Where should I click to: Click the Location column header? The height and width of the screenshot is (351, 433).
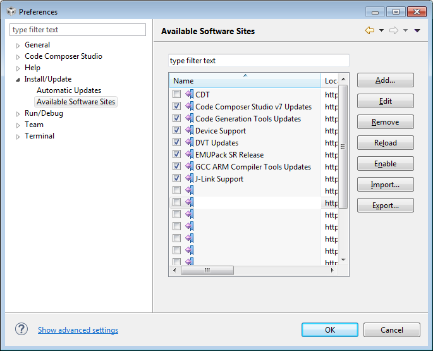[x=330, y=80]
